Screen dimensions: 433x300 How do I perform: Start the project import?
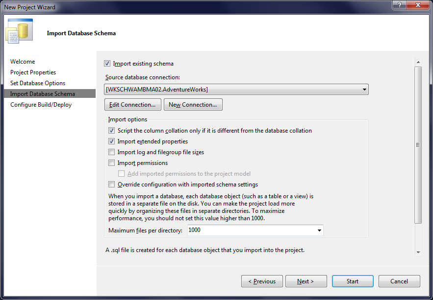point(352,281)
